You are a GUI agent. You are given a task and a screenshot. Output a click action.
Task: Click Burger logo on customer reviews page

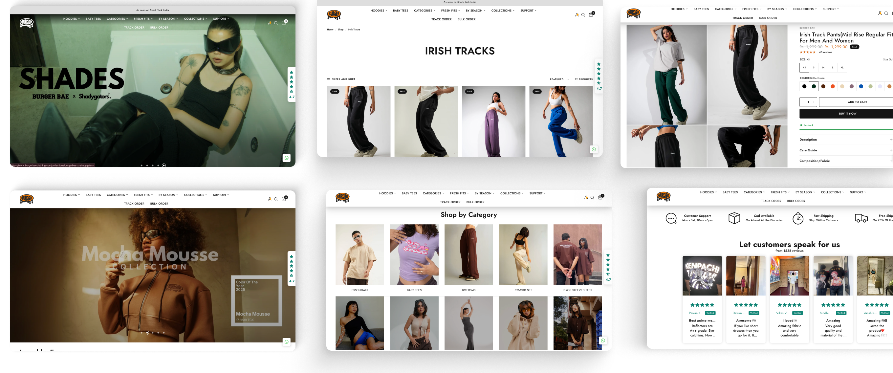click(x=663, y=197)
